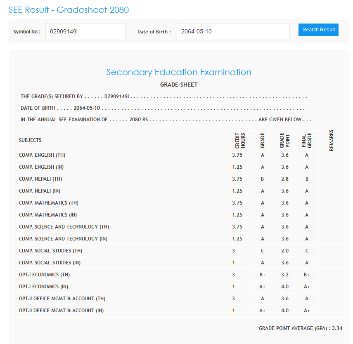Click the GRADE POINT column header
Image resolution: width=353 pixels, height=344 pixels.
[x=284, y=141]
